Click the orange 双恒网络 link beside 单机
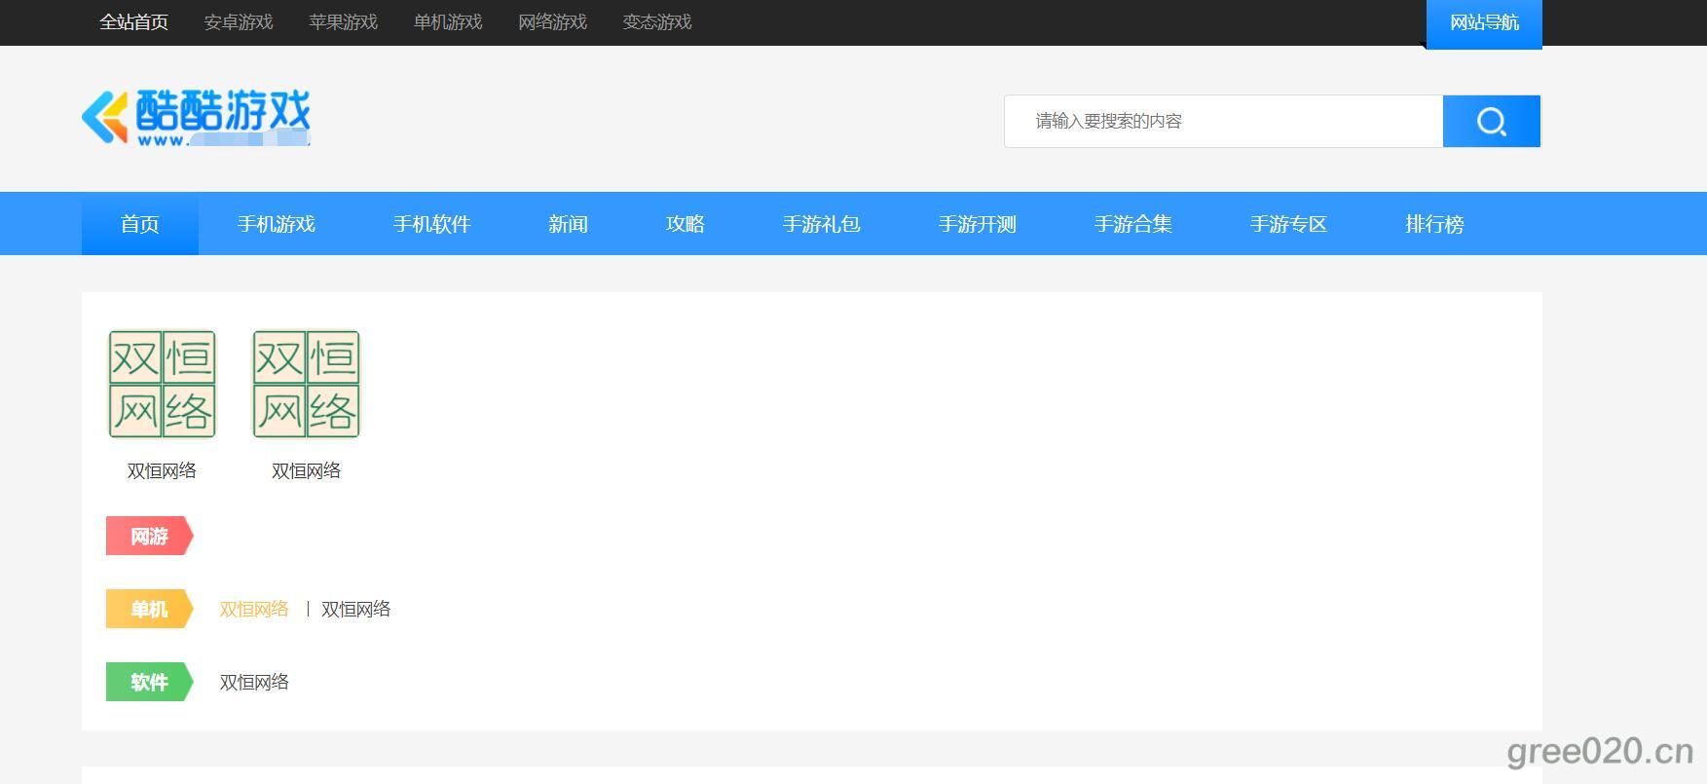 click(x=254, y=610)
